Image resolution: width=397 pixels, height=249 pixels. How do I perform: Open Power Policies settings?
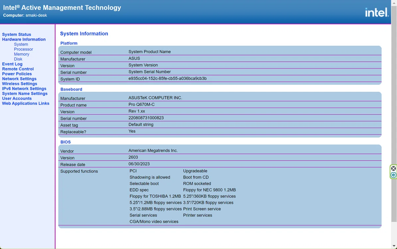pos(17,74)
